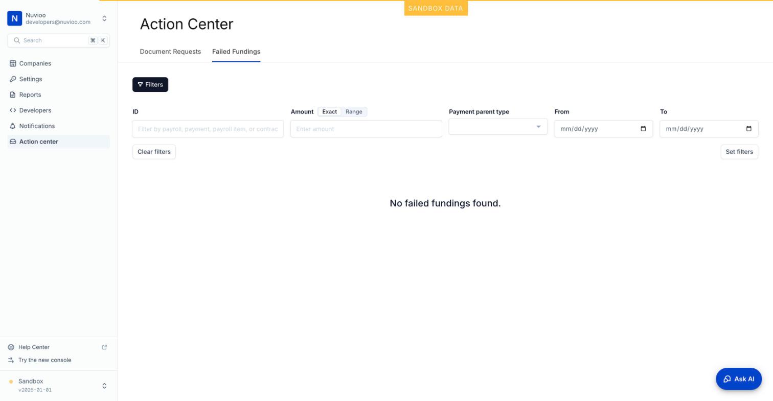Open the Payment parent type dropdown
This screenshot has height=401, width=773.
click(x=498, y=127)
